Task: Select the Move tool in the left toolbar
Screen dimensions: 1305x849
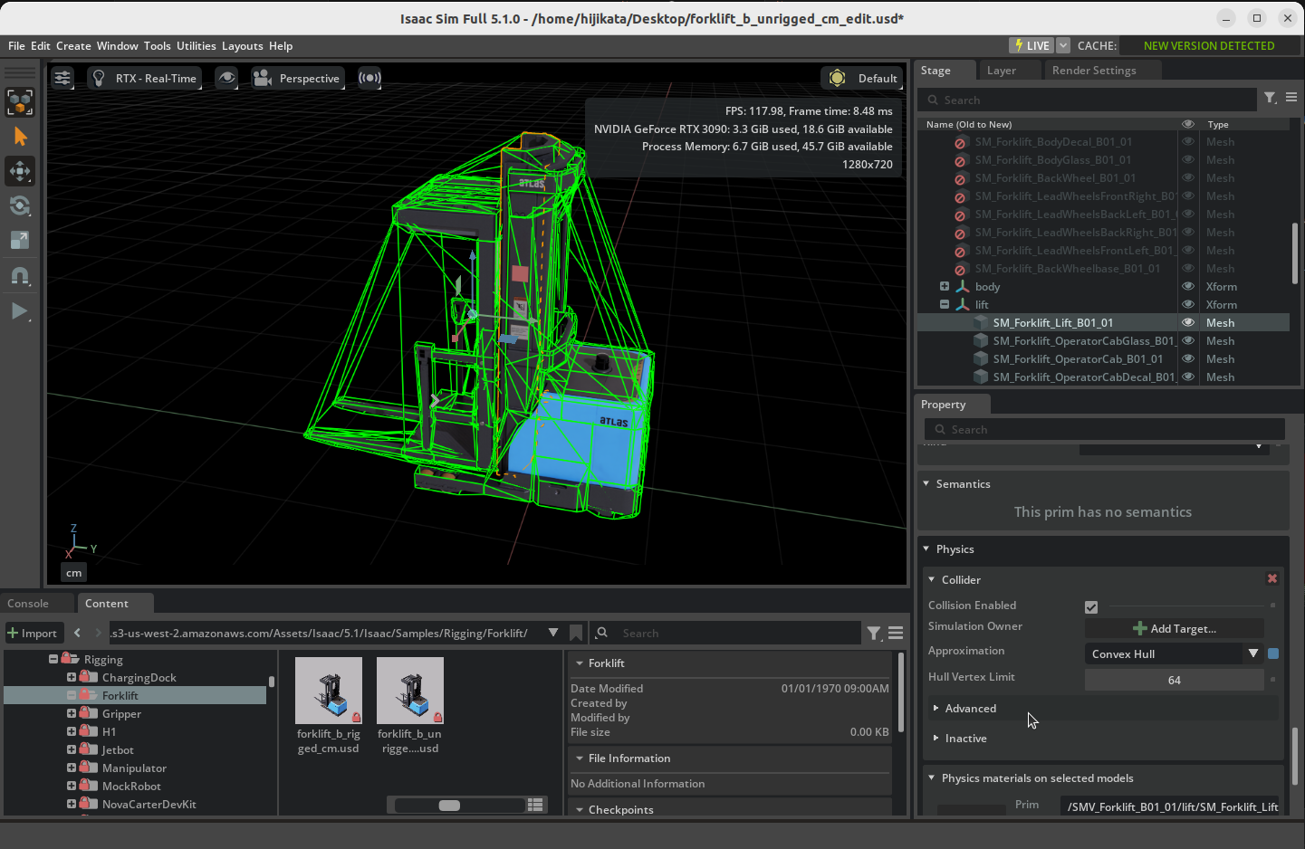Action: [x=19, y=171]
